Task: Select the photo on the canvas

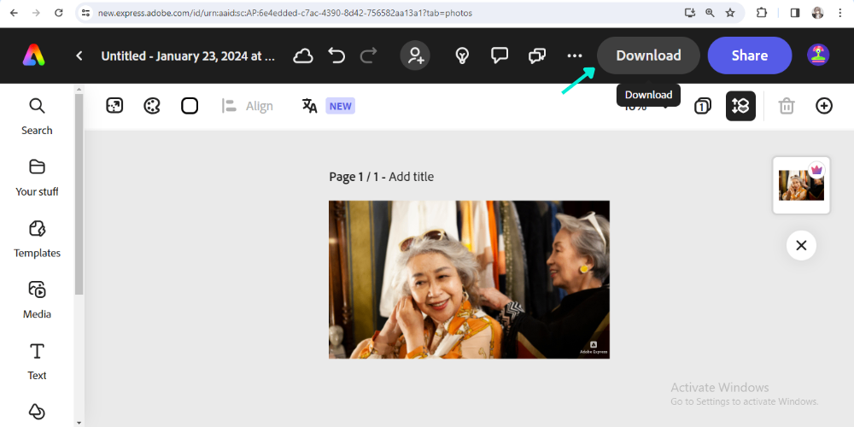Action: pos(469,279)
